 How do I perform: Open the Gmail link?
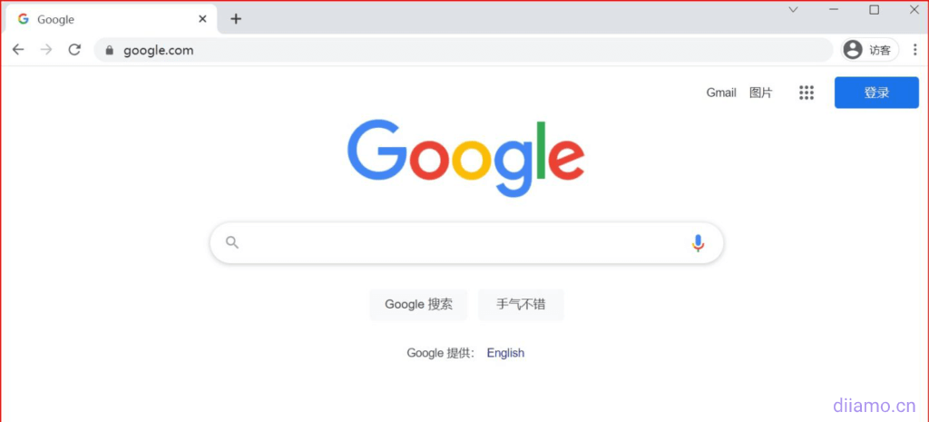pyautogui.click(x=721, y=93)
